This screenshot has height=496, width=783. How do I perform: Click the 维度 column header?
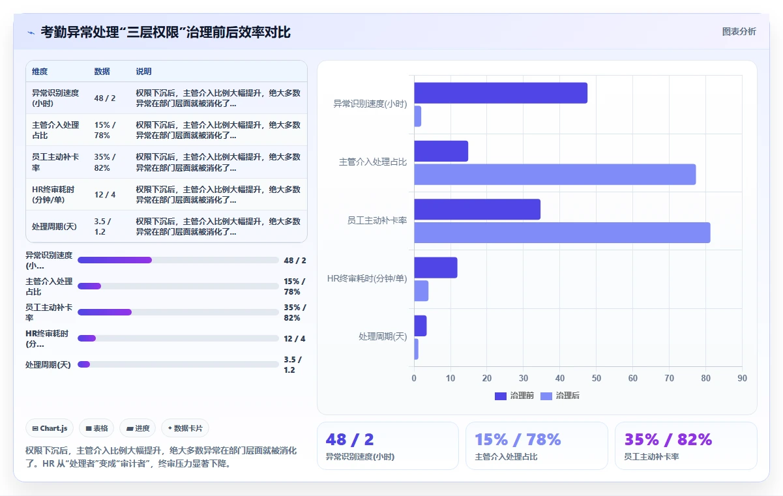tap(40, 72)
